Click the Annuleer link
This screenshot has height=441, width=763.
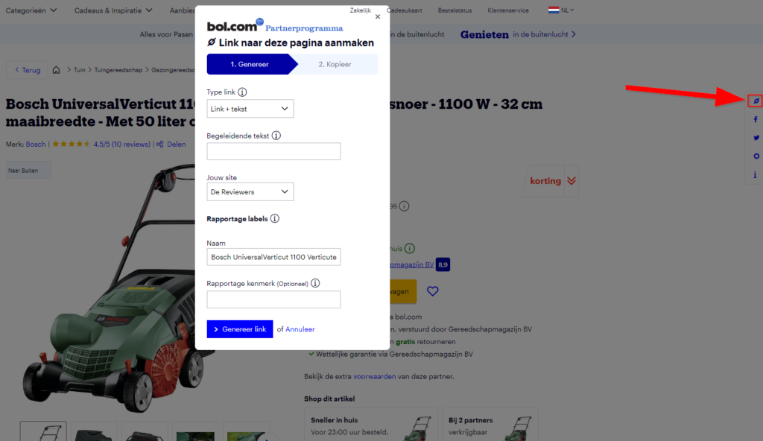pyautogui.click(x=300, y=329)
